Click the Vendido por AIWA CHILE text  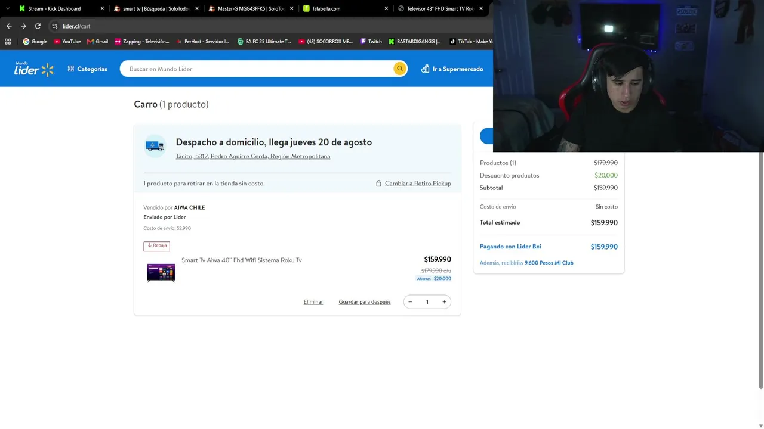click(174, 207)
